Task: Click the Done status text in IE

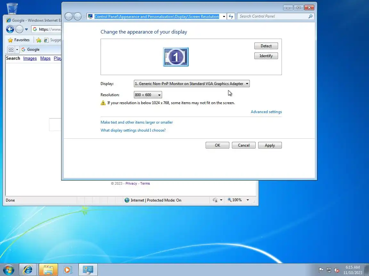Action: [x=10, y=200]
